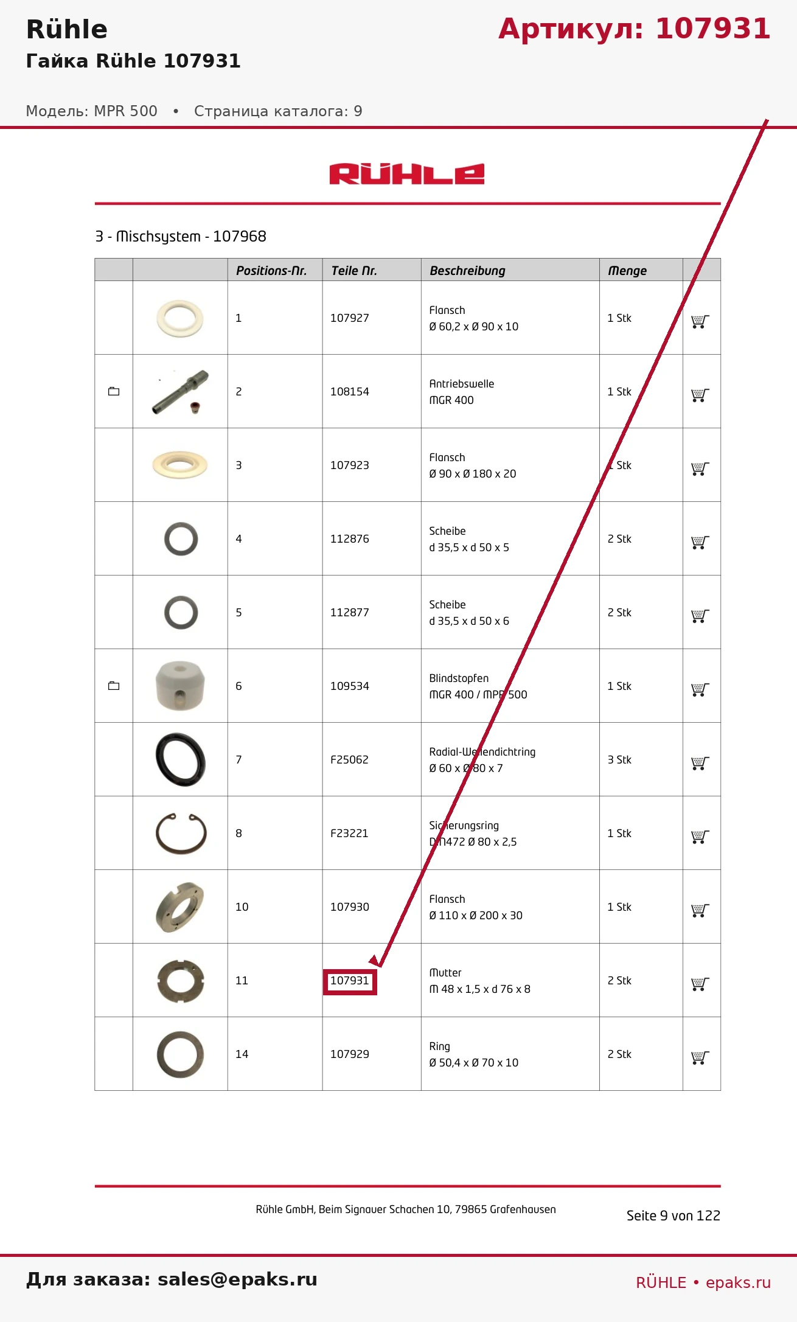View black Radial-Wellendichtring seal image
The image size is (797, 1322).
tap(180, 759)
